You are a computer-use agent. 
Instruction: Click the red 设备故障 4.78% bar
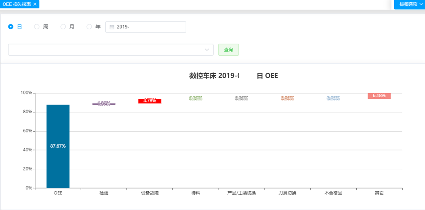(150, 101)
